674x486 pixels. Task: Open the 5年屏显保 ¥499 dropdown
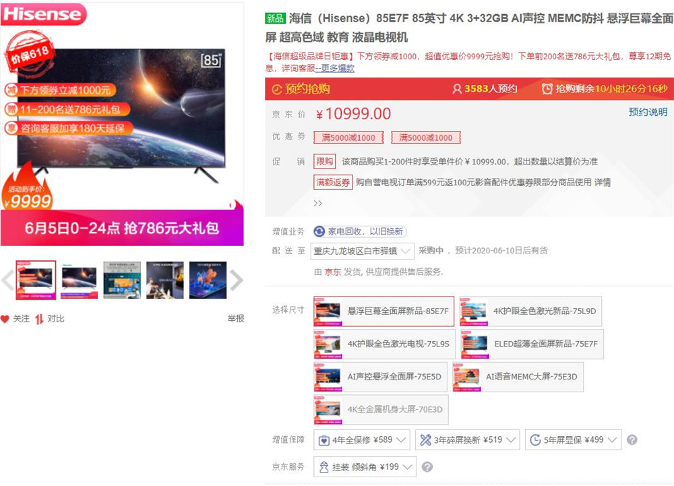574,440
